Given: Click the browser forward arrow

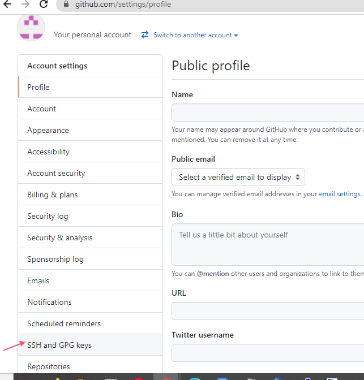Looking at the screenshot, I should click(x=25, y=4).
